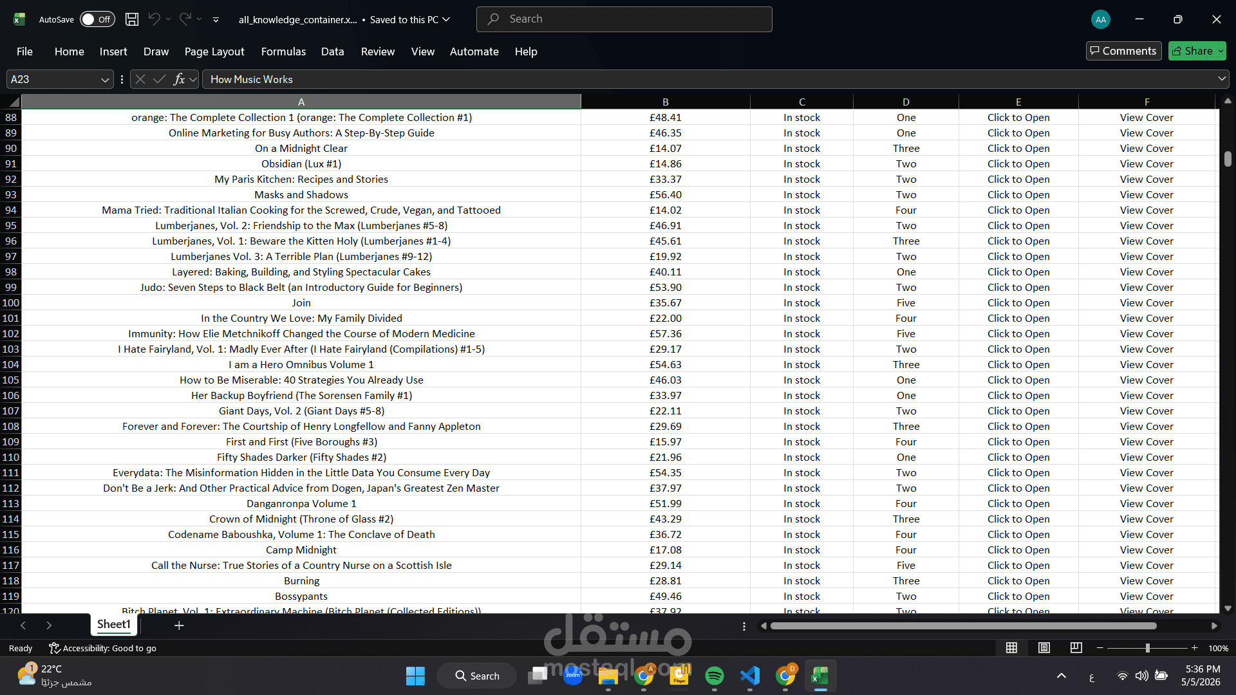Select the cell 'On a Midnight Clear'
This screenshot has width=1236, height=695.
point(301,148)
